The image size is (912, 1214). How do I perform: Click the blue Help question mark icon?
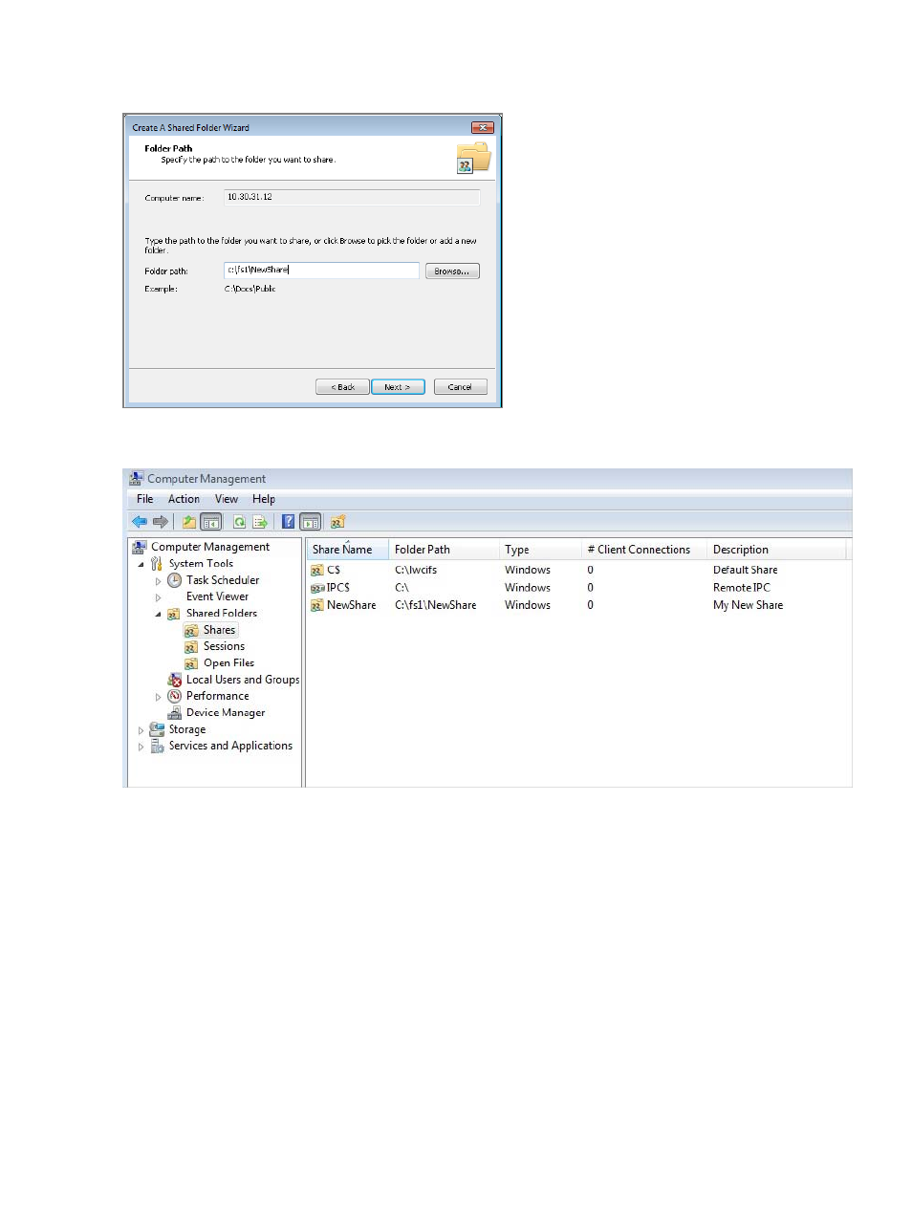click(288, 522)
